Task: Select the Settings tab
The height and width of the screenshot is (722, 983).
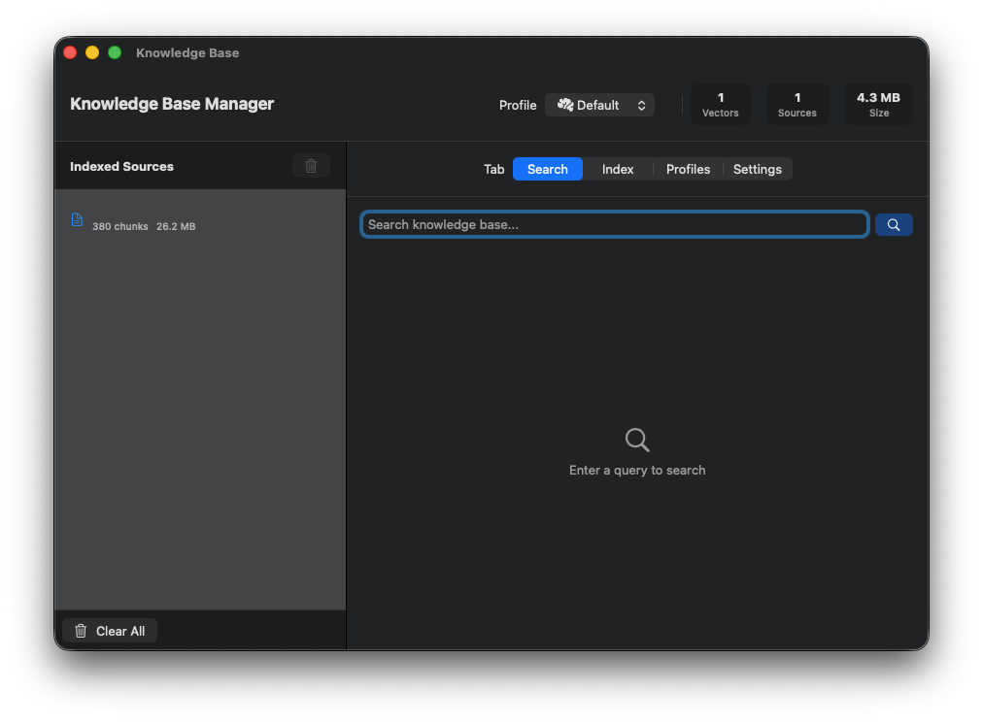Action: point(758,169)
